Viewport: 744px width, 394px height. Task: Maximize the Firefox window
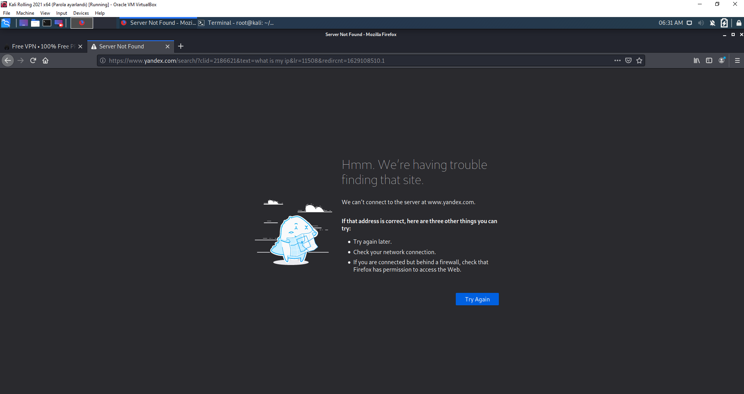[733, 34]
